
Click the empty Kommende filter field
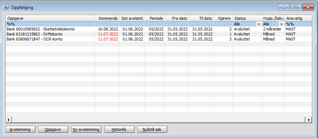pos(107,24)
